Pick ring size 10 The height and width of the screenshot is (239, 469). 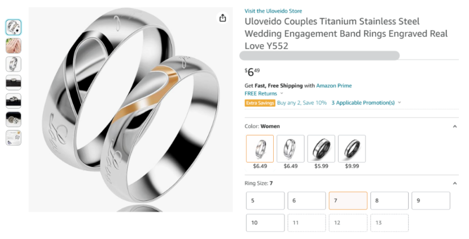[x=265, y=223]
